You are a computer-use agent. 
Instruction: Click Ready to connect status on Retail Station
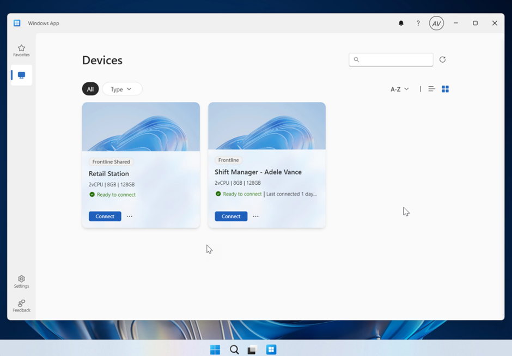tap(112, 195)
